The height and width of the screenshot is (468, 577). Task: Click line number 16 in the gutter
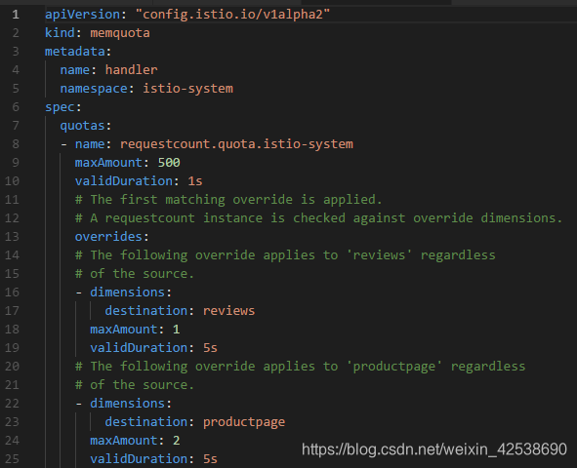[12, 292]
